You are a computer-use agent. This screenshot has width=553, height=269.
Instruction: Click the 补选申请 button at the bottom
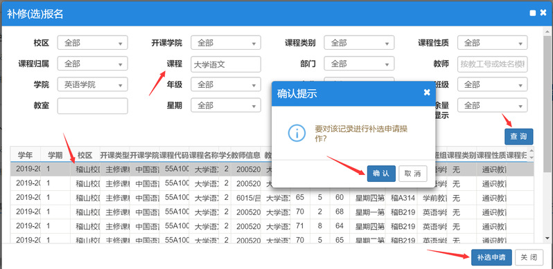[x=491, y=257]
